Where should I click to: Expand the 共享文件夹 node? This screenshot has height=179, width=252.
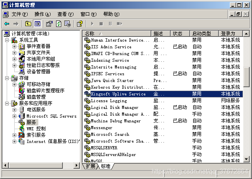pos(14,53)
